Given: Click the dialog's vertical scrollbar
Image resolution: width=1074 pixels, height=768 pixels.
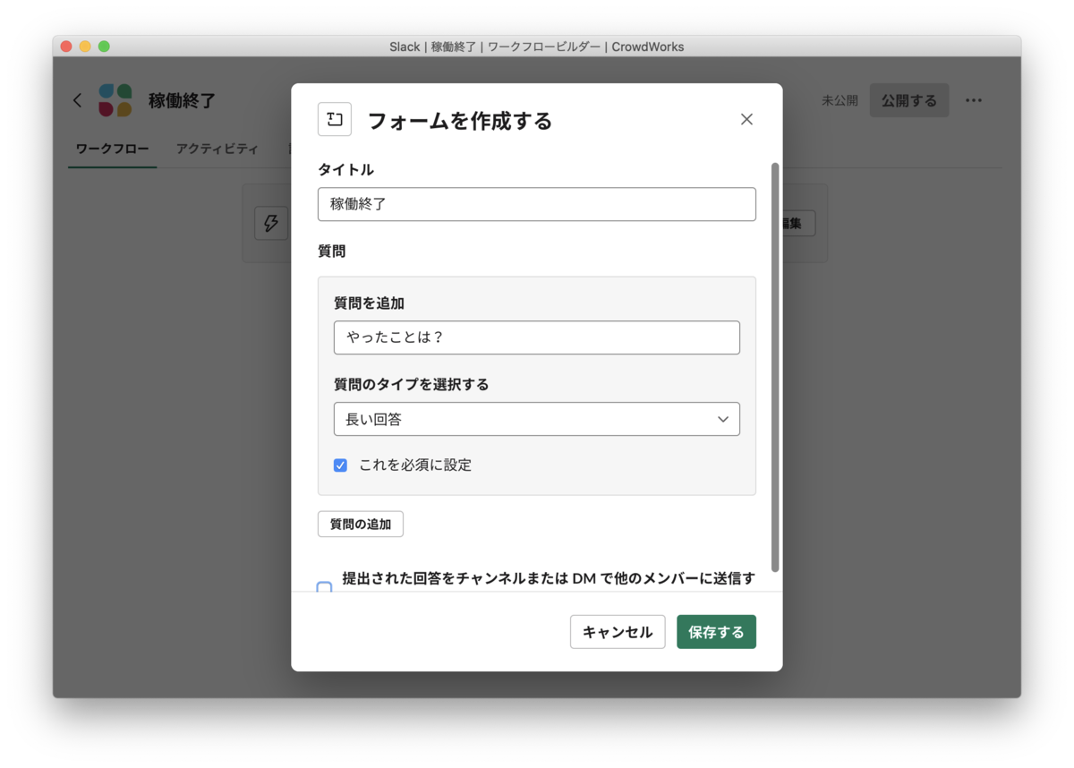Looking at the screenshot, I should [x=775, y=367].
